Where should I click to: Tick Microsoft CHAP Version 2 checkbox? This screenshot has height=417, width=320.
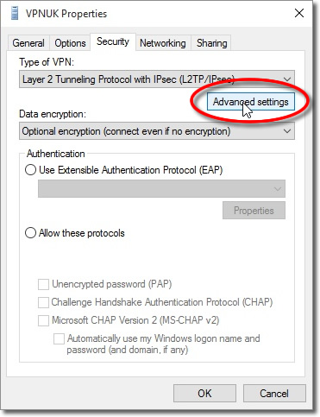tap(43, 320)
